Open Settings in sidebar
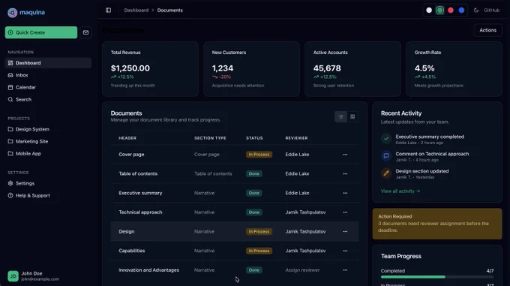The width and height of the screenshot is (510, 286). tap(48, 183)
